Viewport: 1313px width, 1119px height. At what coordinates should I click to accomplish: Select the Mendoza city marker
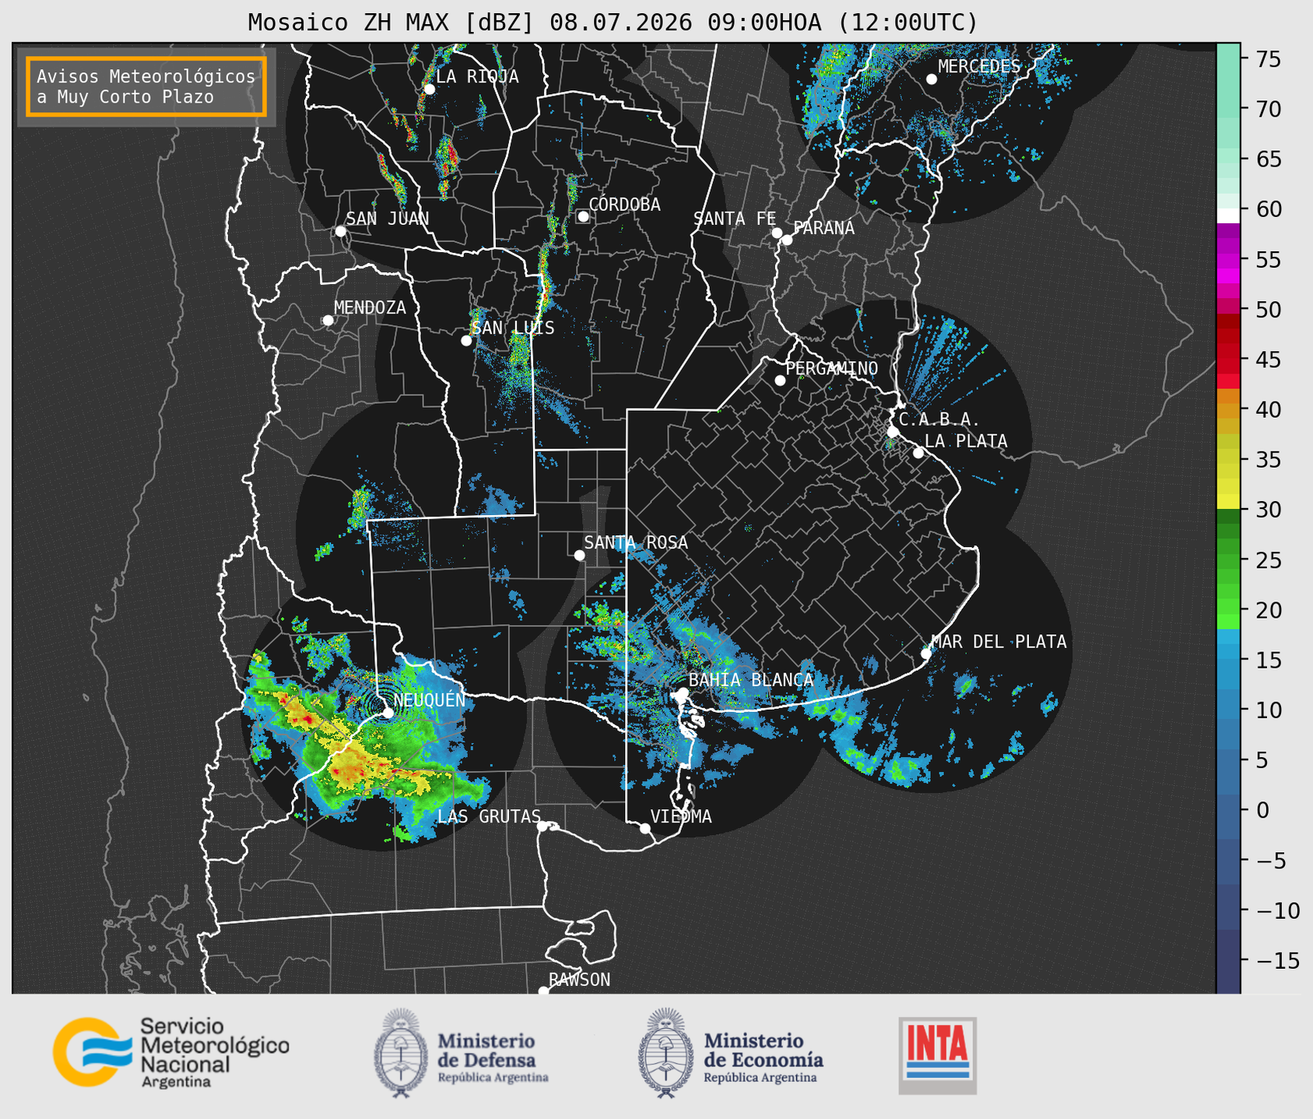[328, 321]
